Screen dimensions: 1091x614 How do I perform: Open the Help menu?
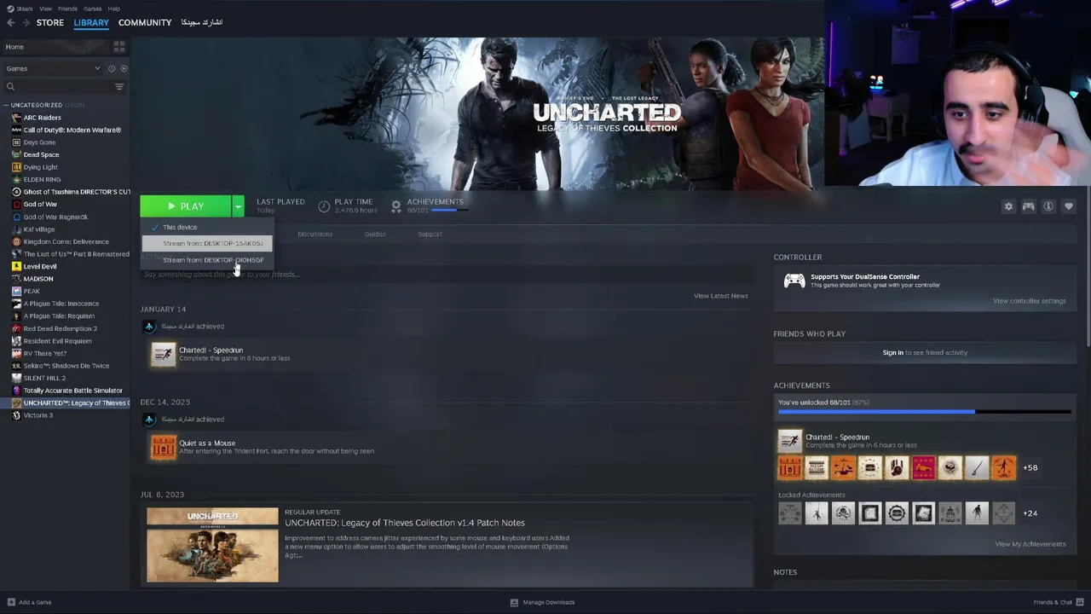(114, 9)
